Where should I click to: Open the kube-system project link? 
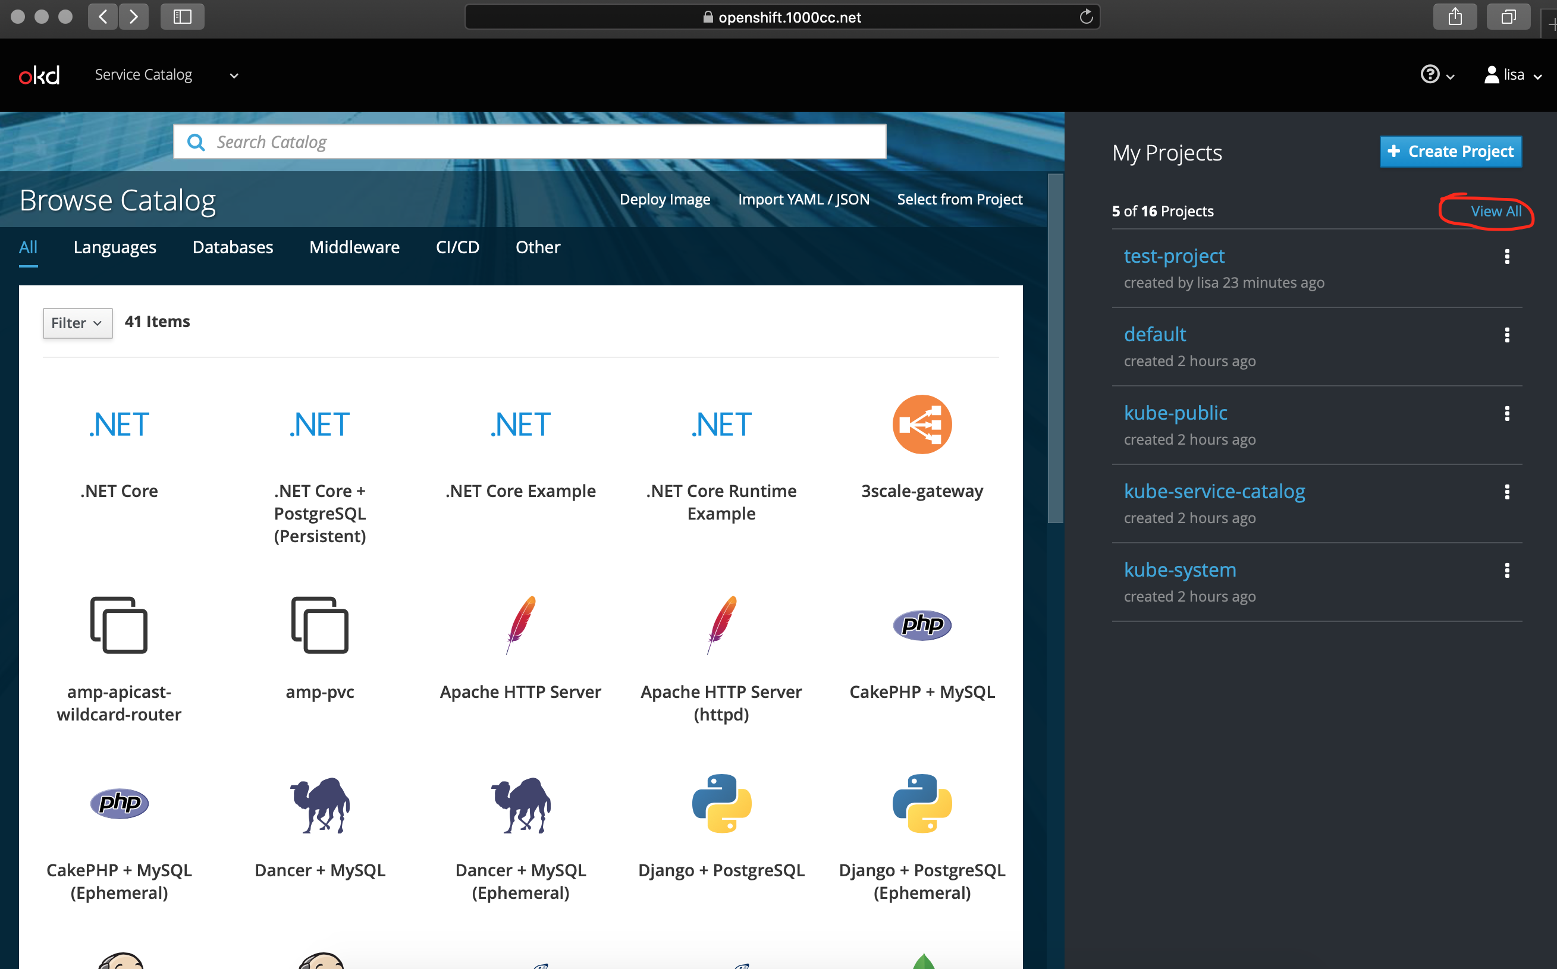tap(1179, 569)
